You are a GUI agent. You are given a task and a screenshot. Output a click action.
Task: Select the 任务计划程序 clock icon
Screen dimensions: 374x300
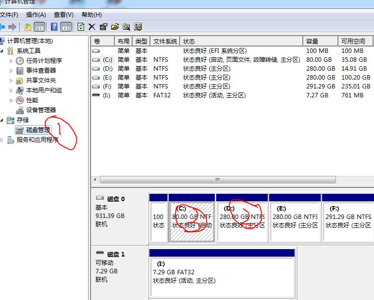pos(20,61)
